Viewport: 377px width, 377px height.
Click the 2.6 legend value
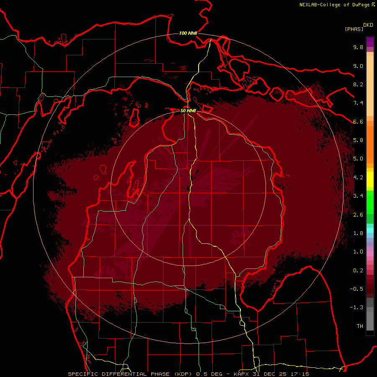358,215
